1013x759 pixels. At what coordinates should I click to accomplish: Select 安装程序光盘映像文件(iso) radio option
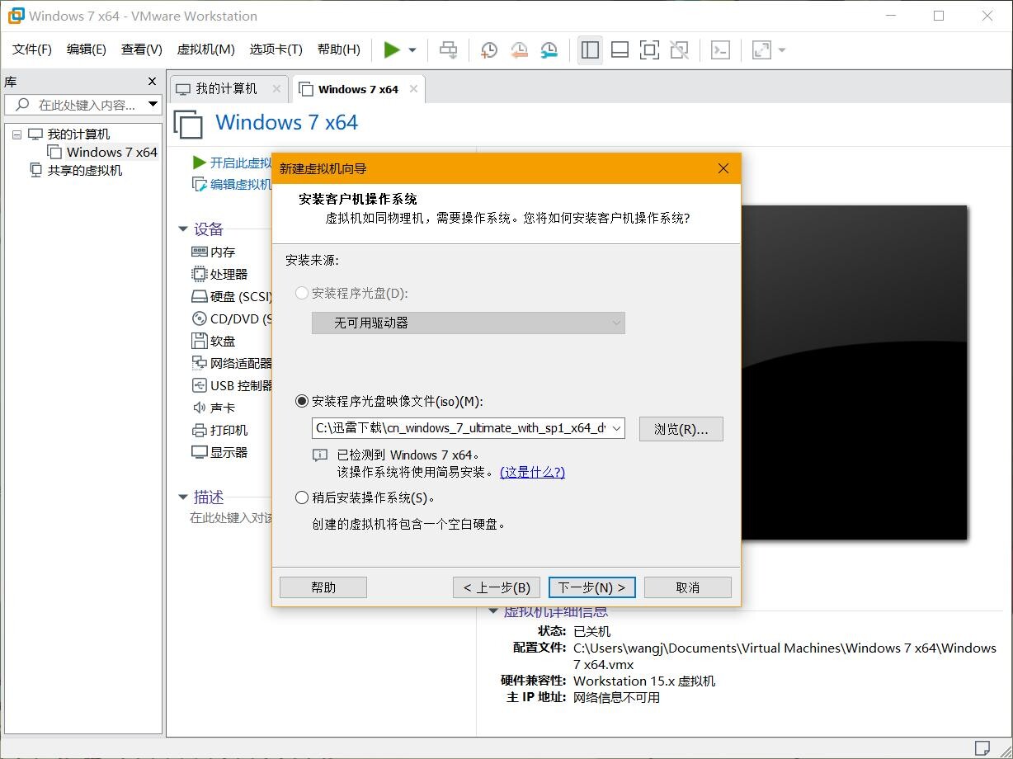[x=302, y=402]
